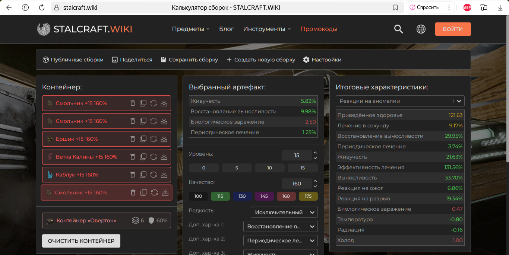The width and height of the screenshot is (509, 255).
Task: Open the Реакции на аномалии dropdown
Action: tap(400, 101)
